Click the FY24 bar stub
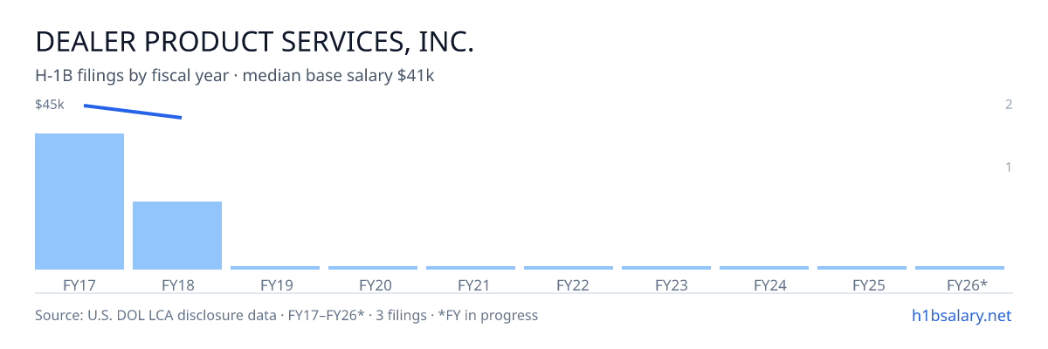Viewport: 1048px width, 349px height. click(x=764, y=268)
